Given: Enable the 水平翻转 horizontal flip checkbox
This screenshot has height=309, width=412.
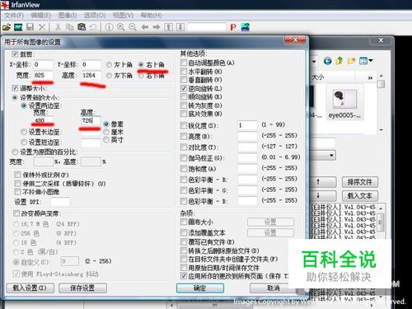Looking at the screenshot, I should [x=184, y=72].
